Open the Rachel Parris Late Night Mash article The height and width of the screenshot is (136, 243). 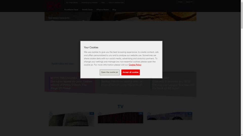(x=122, y=83)
